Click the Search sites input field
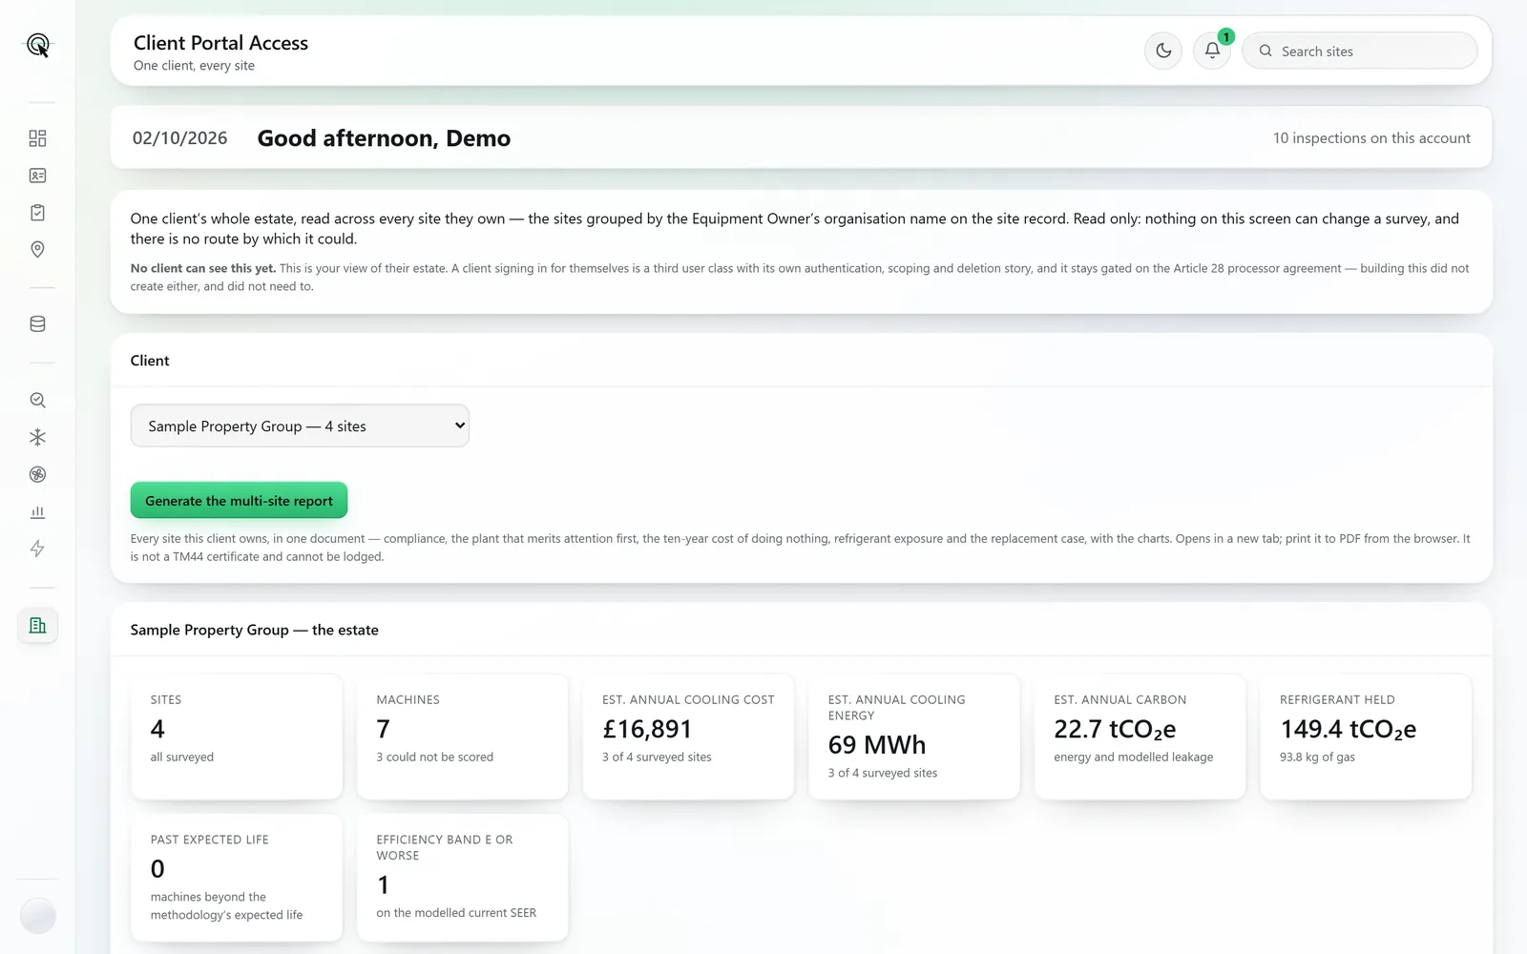This screenshot has height=954, width=1527. [x=1359, y=51]
